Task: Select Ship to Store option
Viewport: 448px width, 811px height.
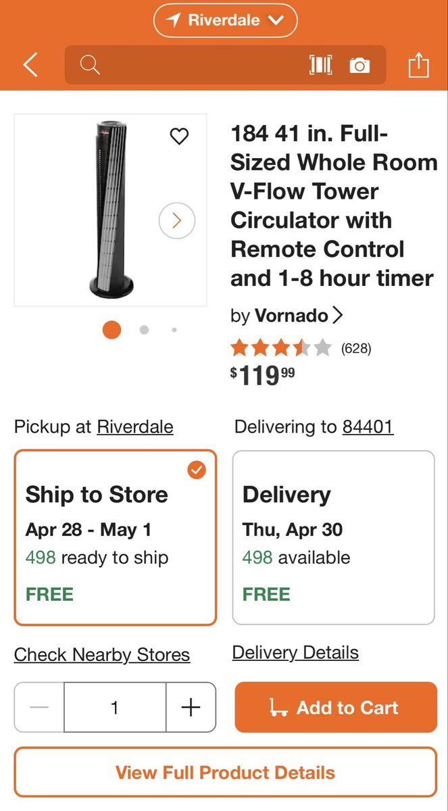Action: [x=116, y=537]
